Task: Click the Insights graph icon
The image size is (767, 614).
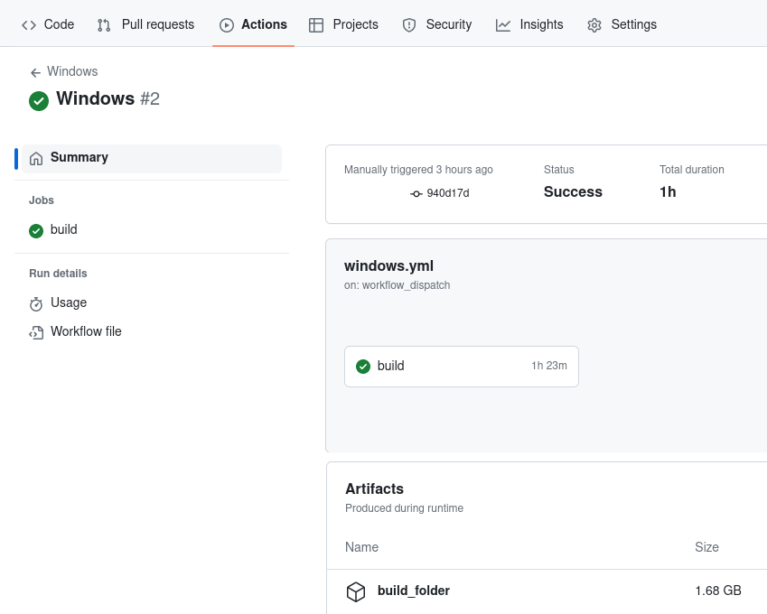Action: click(503, 25)
